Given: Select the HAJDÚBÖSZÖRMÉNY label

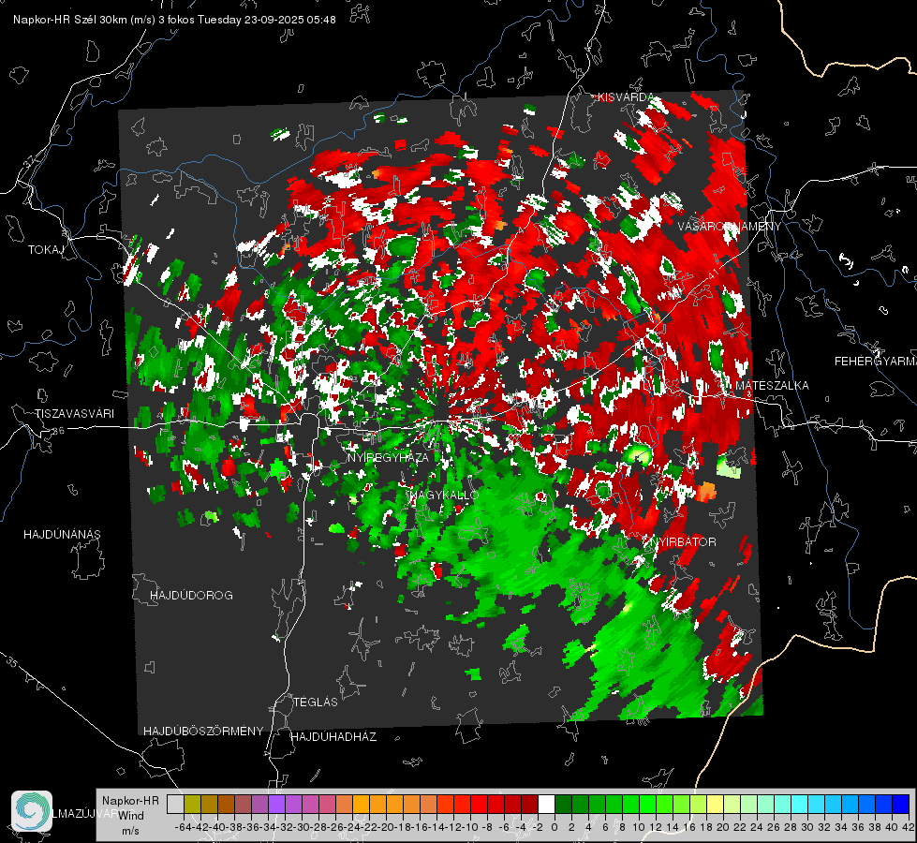Looking at the screenshot, I should 203,731.
